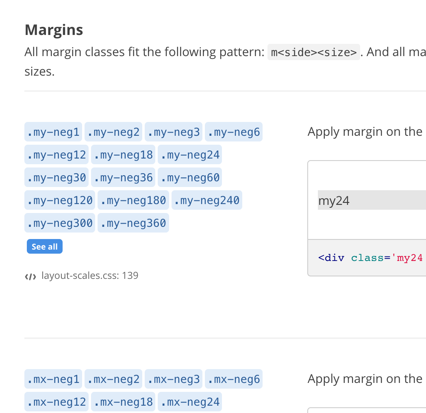Select the .mx-neg1 class chip
The image size is (426, 413).
[53, 378]
